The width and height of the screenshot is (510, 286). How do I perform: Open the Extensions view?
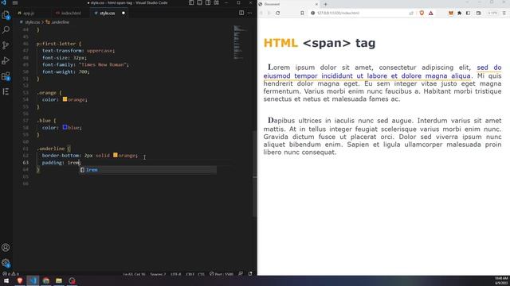coord(6,76)
